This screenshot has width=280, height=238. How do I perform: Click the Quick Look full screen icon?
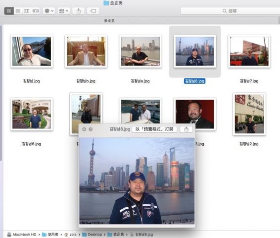point(91,129)
